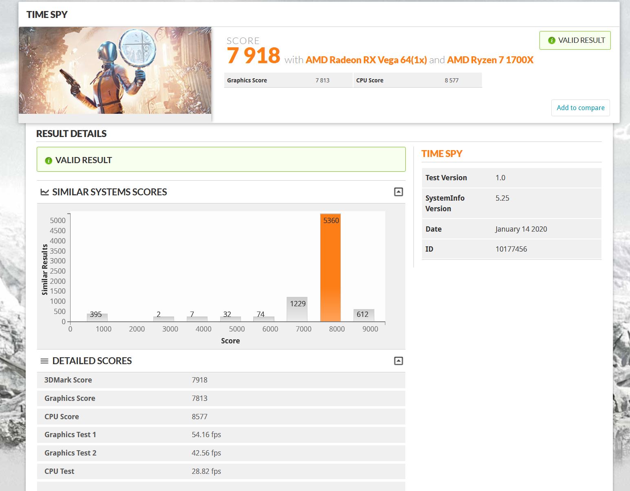Image resolution: width=630 pixels, height=491 pixels.
Task: Click the CPU Score 8577 row in Detailed Scores
Action: [x=221, y=416]
